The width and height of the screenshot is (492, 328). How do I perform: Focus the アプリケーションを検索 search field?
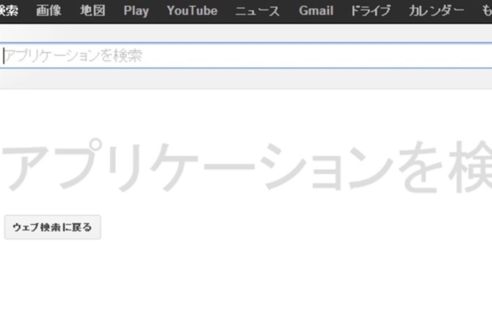[x=246, y=56]
